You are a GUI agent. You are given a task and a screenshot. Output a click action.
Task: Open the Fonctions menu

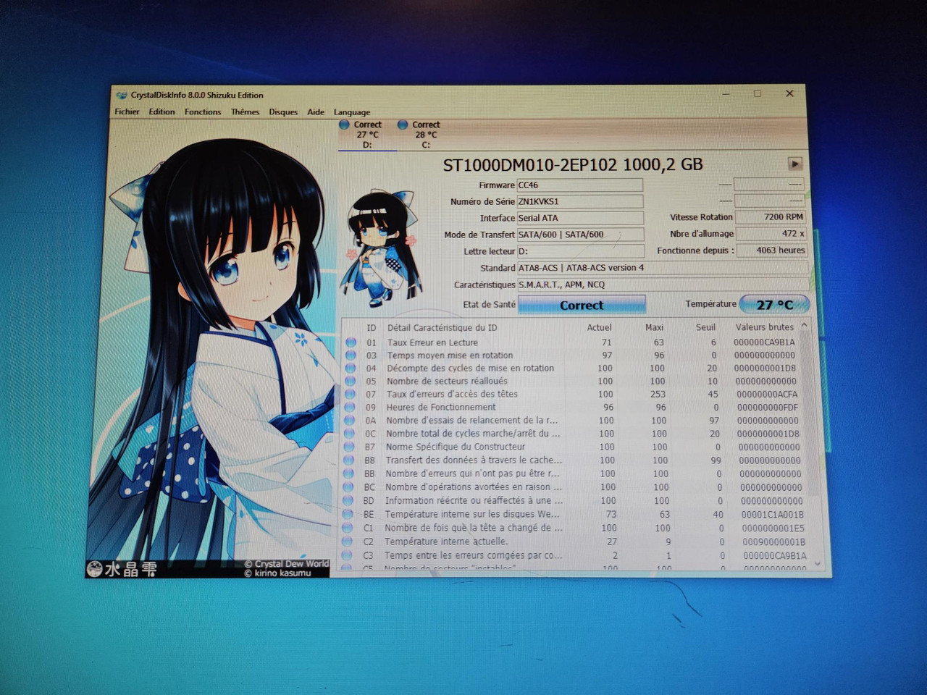click(203, 111)
